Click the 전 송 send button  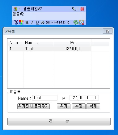[59, 121]
